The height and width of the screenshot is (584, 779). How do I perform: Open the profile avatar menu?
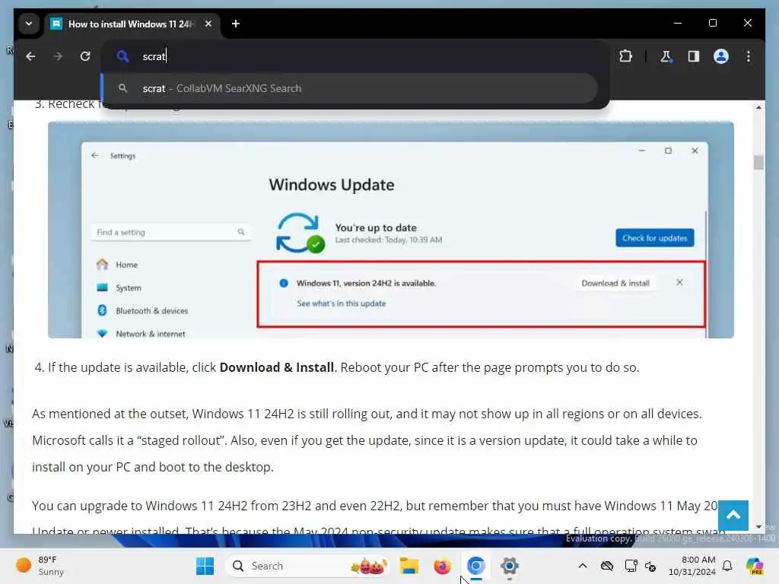click(721, 56)
